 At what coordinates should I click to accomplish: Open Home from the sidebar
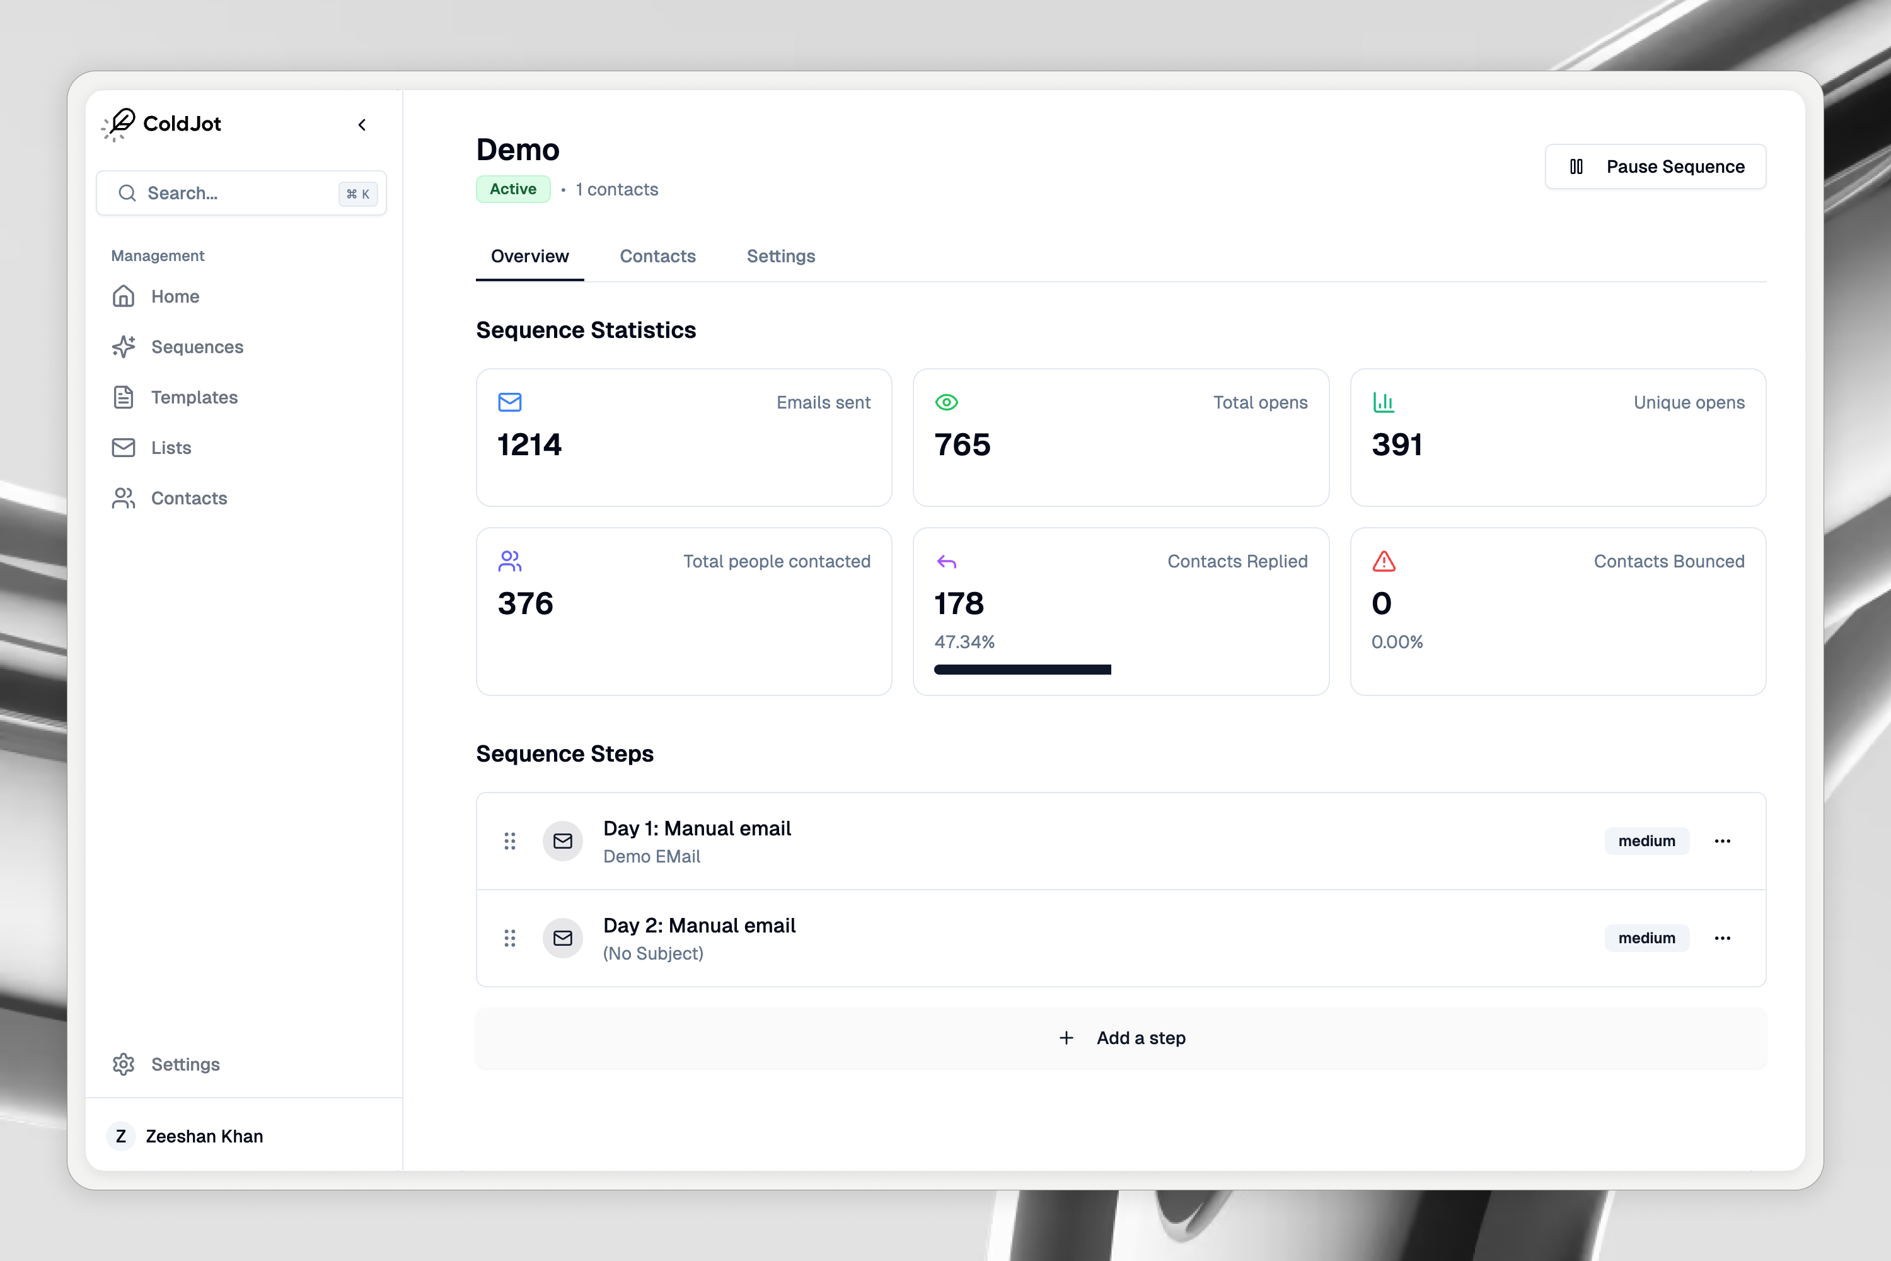click(x=175, y=297)
